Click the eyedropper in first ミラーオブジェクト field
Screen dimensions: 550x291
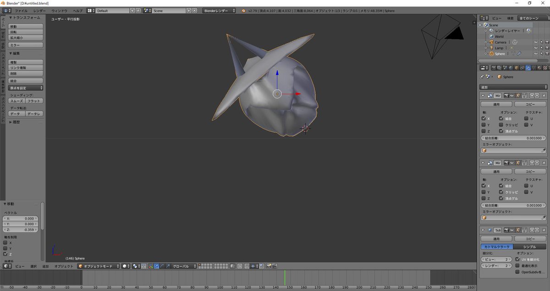tap(544, 150)
